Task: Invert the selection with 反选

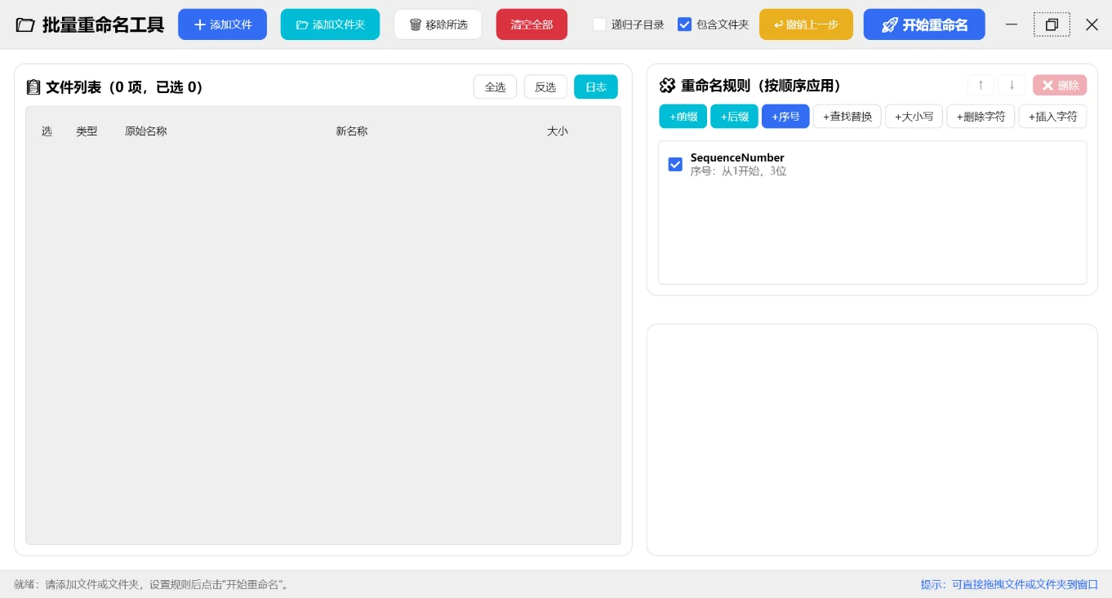Action: [x=545, y=87]
